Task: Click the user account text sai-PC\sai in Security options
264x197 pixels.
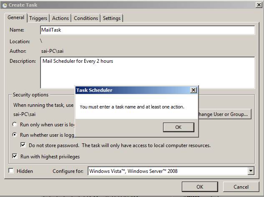Action: [x=25, y=114]
